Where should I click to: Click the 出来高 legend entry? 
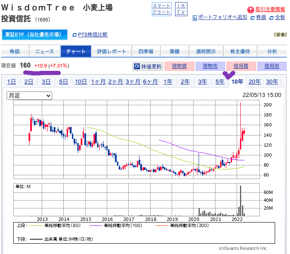pyautogui.click(x=61, y=239)
